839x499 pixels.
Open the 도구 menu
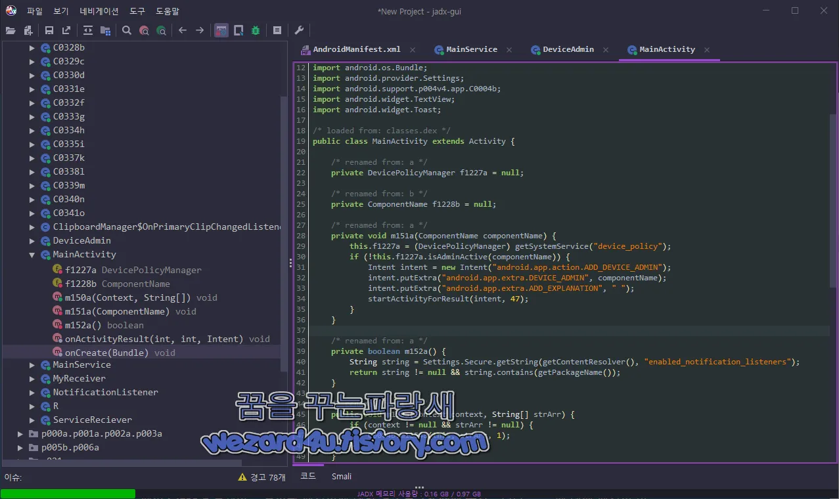pos(137,11)
